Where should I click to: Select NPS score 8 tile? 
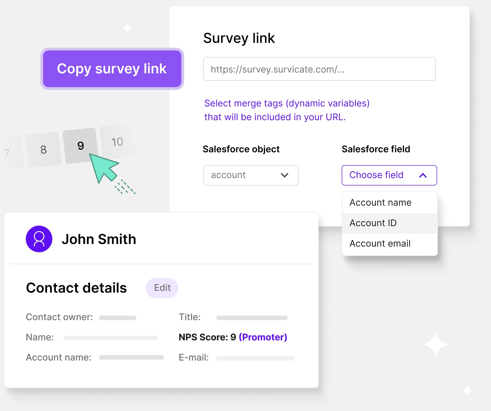tap(43, 150)
